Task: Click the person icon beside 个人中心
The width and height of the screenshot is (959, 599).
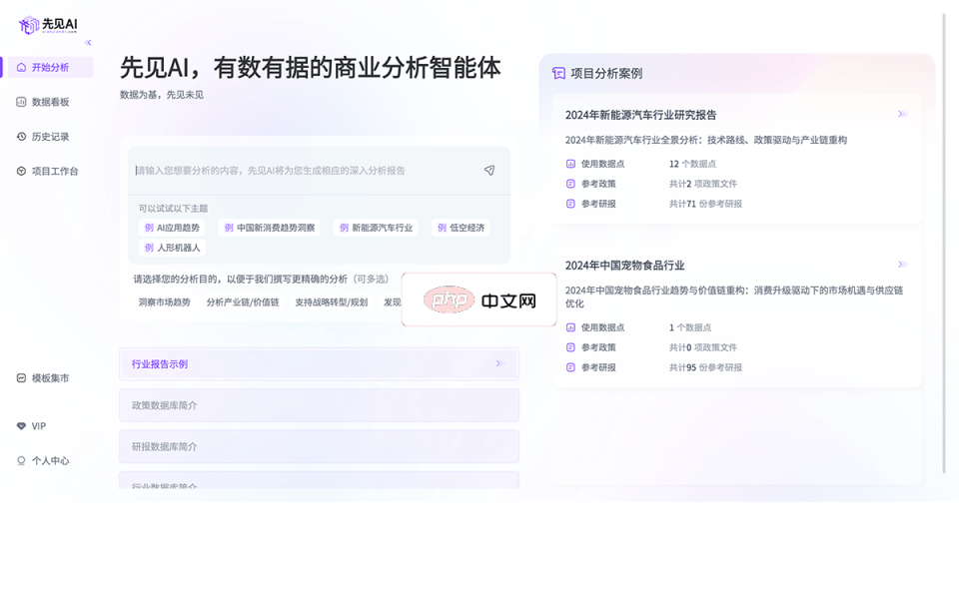Action: click(21, 461)
